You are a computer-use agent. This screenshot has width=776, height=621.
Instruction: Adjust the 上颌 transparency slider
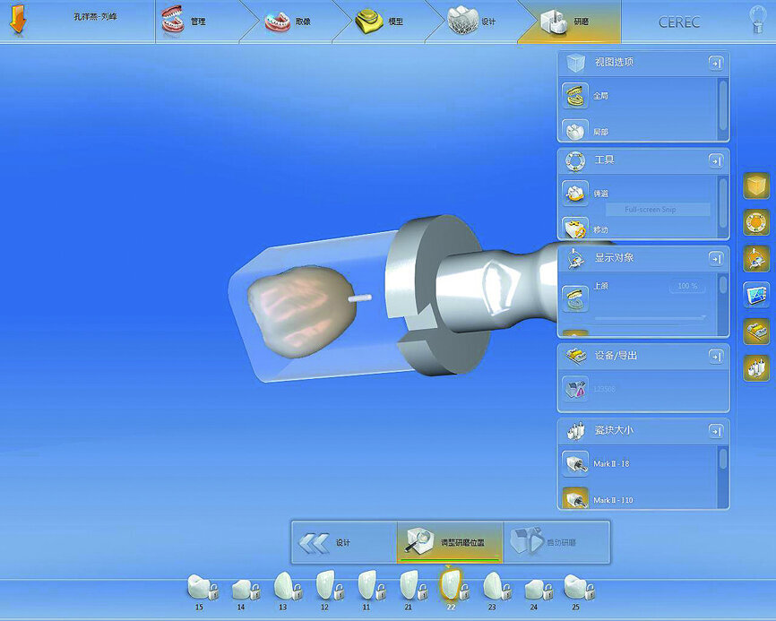point(650,317)
